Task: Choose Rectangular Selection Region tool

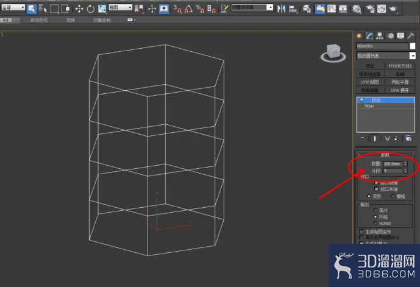Action: pos(54,9)
